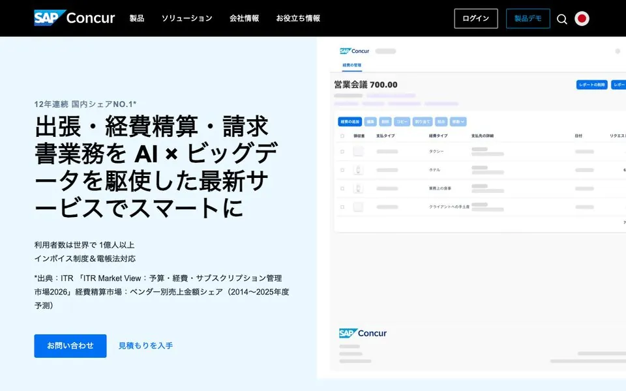Check the ホテル row checkbox
Viewport: 626px width, 391px height.
342,170
